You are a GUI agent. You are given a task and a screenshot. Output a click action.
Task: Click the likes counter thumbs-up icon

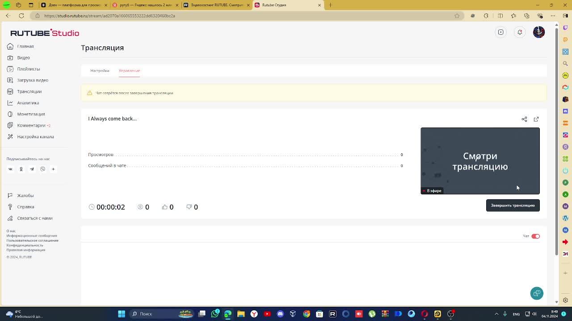[164, 207]
